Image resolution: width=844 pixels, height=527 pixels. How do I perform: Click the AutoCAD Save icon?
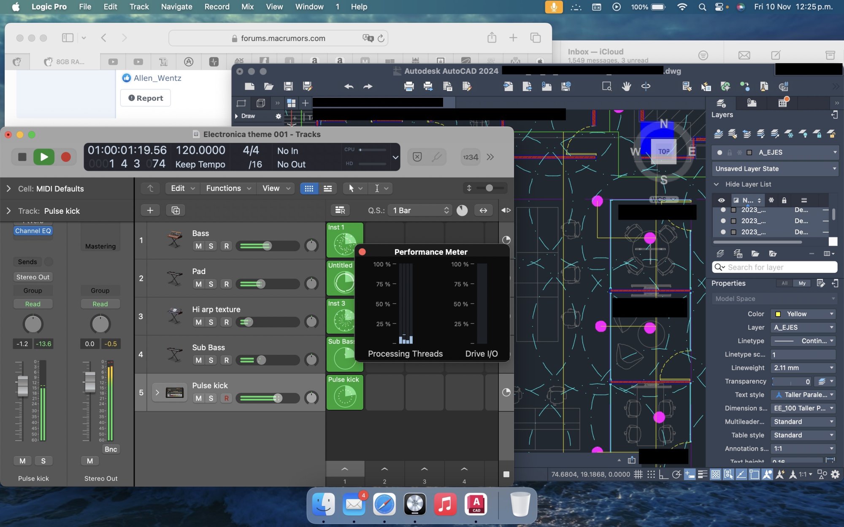pyautogui.click(x=288, y=86)
